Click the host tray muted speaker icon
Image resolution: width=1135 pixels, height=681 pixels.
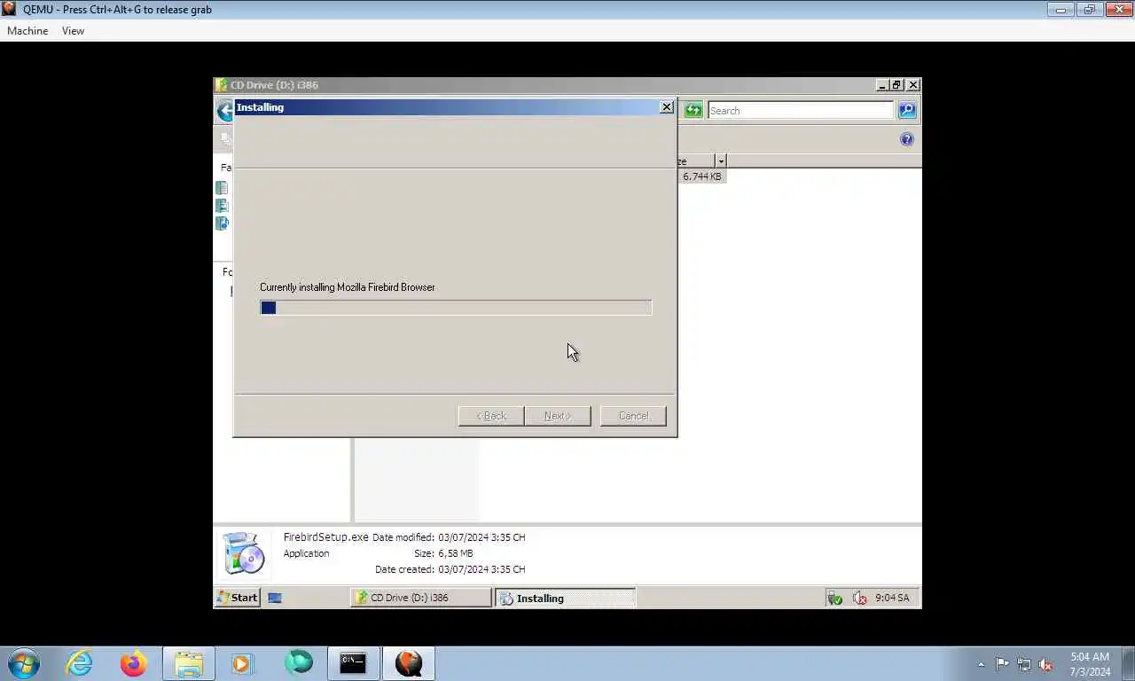(1046, 664)
